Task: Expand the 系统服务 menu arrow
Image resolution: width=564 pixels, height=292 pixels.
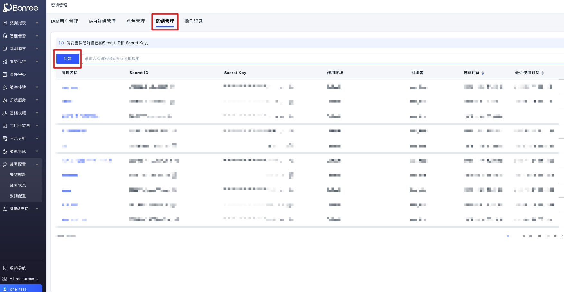Action: (37, 100)
